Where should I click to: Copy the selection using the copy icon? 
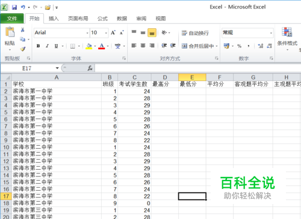22,39
